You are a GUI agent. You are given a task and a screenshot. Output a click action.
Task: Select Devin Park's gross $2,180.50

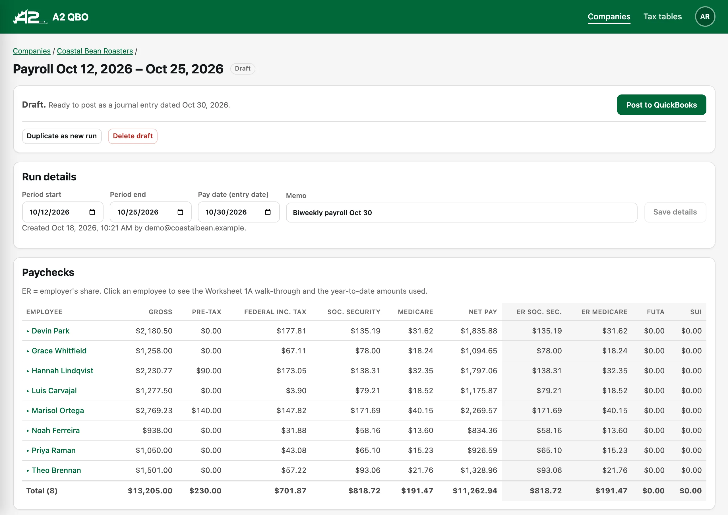(154, 331)
